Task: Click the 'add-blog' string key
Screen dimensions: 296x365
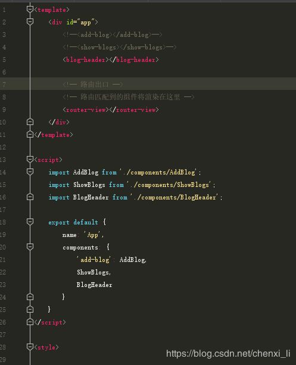Action: 94,260
